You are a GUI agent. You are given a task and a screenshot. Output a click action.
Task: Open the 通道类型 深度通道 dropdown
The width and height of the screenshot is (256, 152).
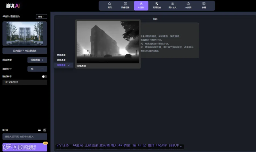tap(37, 60)
